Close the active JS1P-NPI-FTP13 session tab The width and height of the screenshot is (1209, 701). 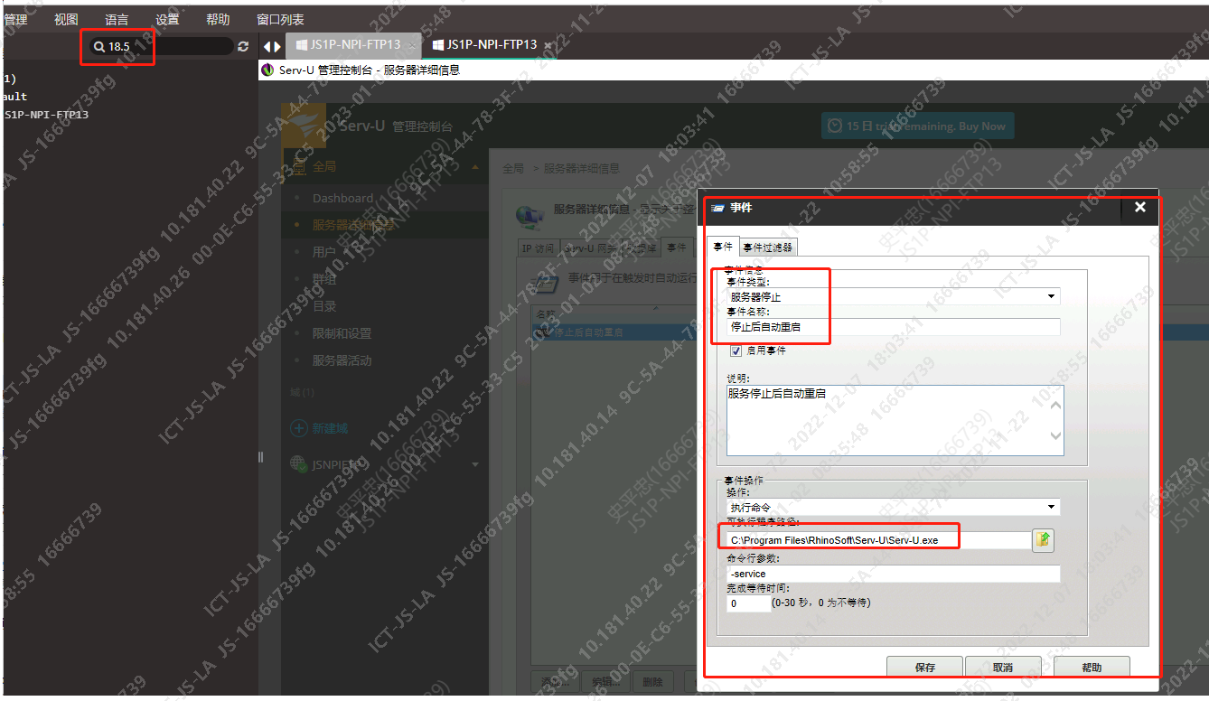pyautogui.click(x=548, y=45)
